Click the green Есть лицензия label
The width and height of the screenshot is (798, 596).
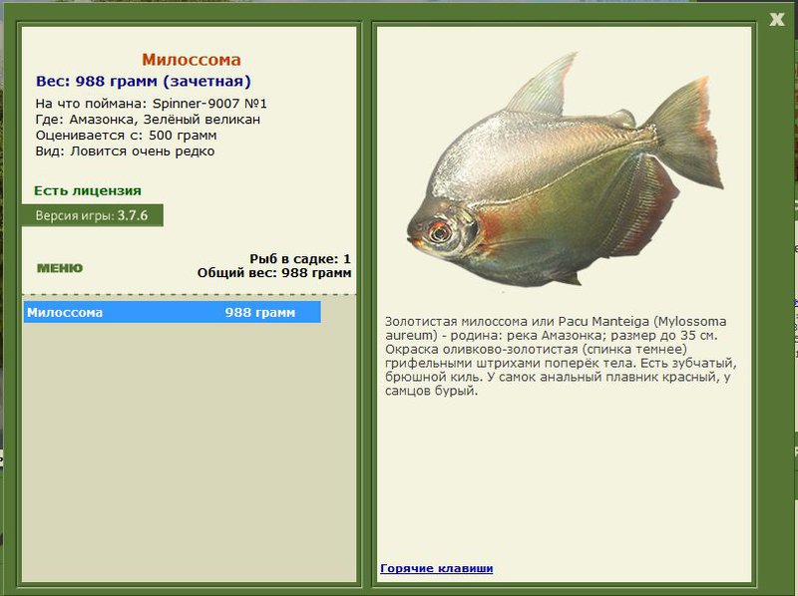coord(88,190)
